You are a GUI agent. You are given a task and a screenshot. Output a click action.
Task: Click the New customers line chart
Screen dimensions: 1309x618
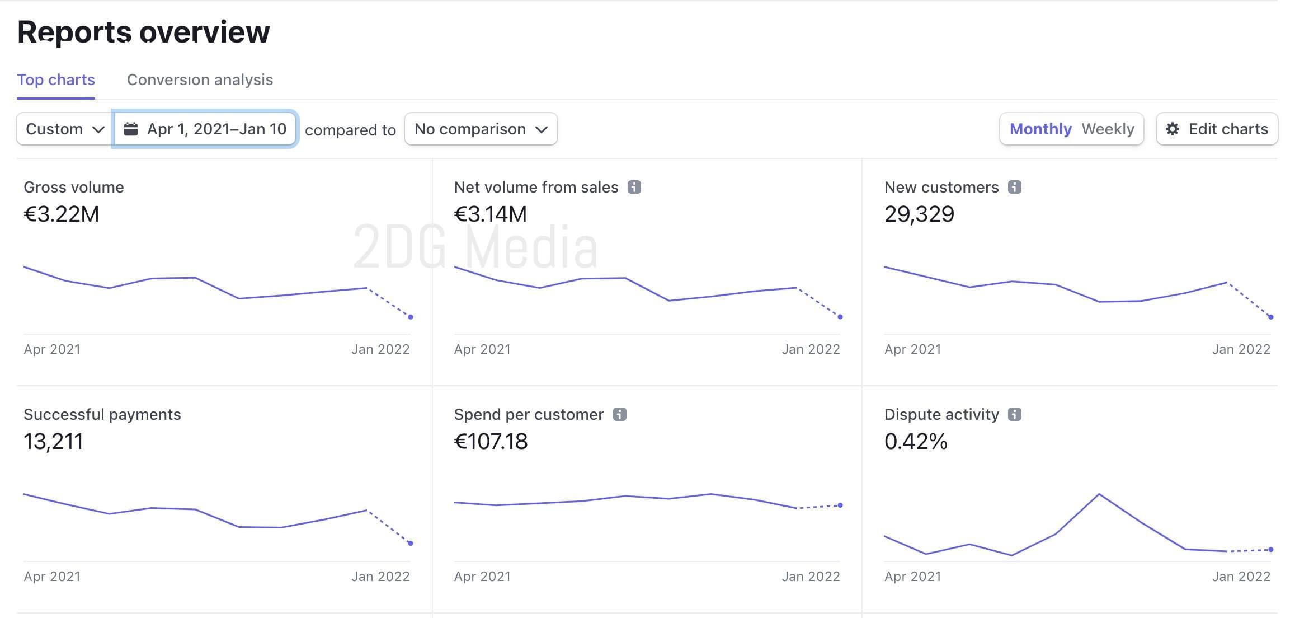point(1077,292)
